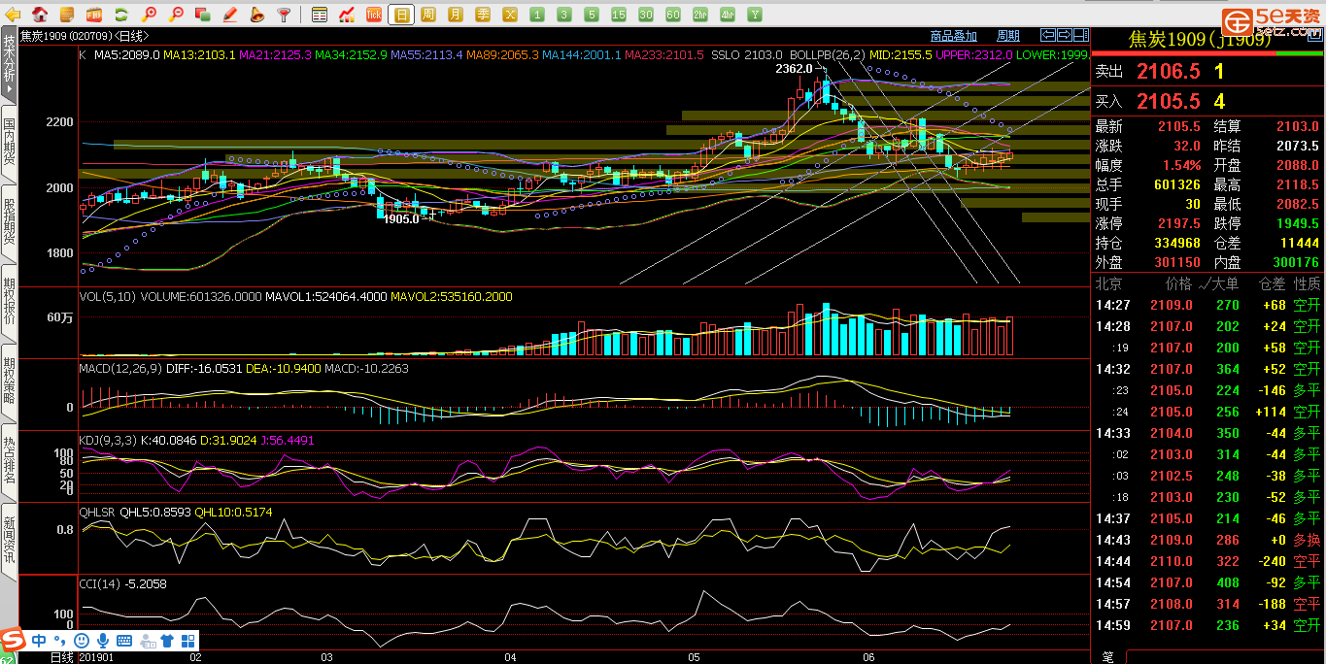Click the 日线 label at bottom left
The width and height of the screenshot is (1326, 664).
(61, 657)
